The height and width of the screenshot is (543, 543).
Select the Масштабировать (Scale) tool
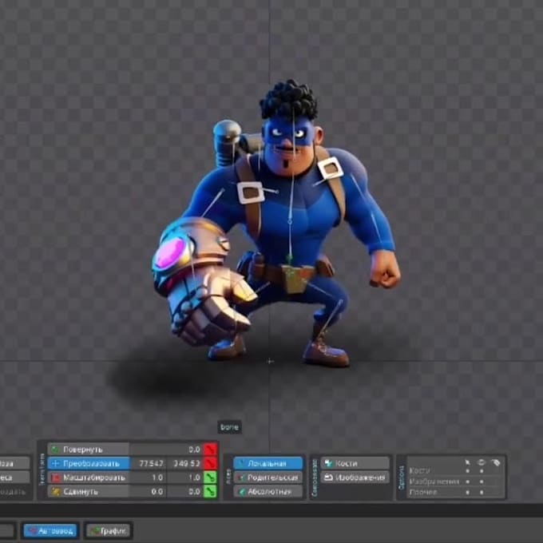pyautogui.click(x=89, y=478)
